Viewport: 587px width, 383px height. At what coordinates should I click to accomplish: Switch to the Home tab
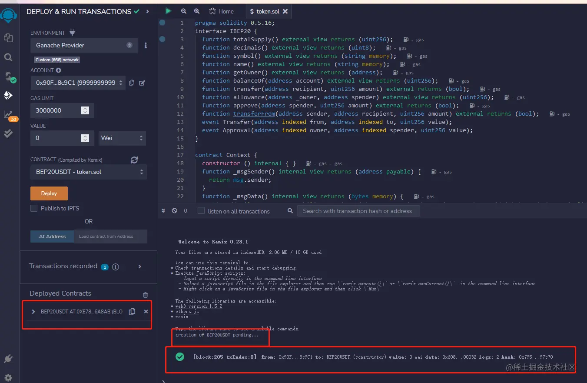tap(221, 12)
